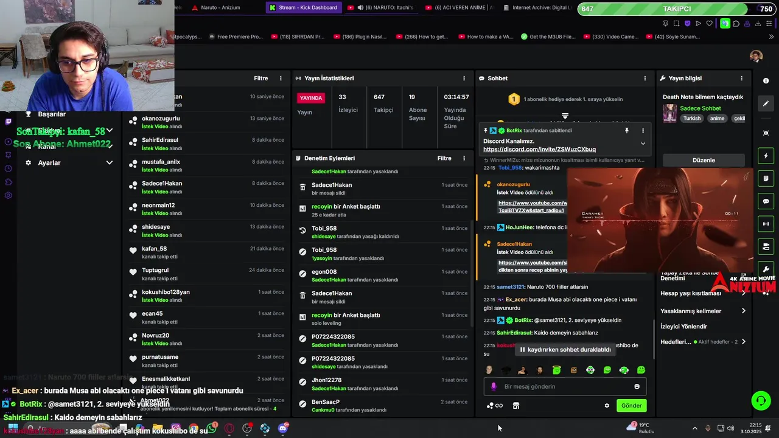Click 'kokushibo128yan' in the activity feed
Viewport: 779px width, 438px height.
[x=166, y=292]
